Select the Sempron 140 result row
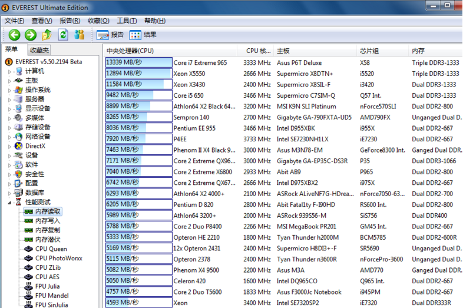Screen dimensions: 463x308 click(x=283, y=117)
